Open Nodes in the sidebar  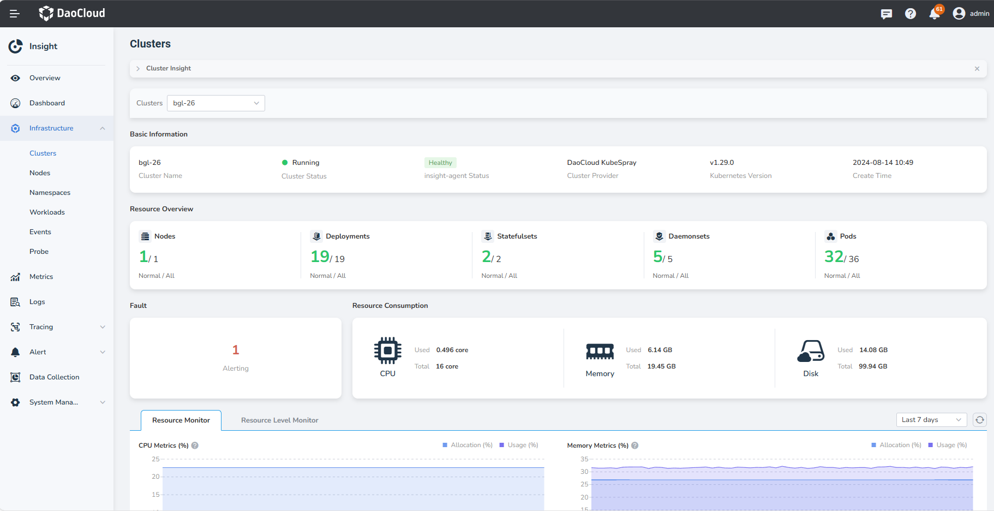[x=40, y=173]
